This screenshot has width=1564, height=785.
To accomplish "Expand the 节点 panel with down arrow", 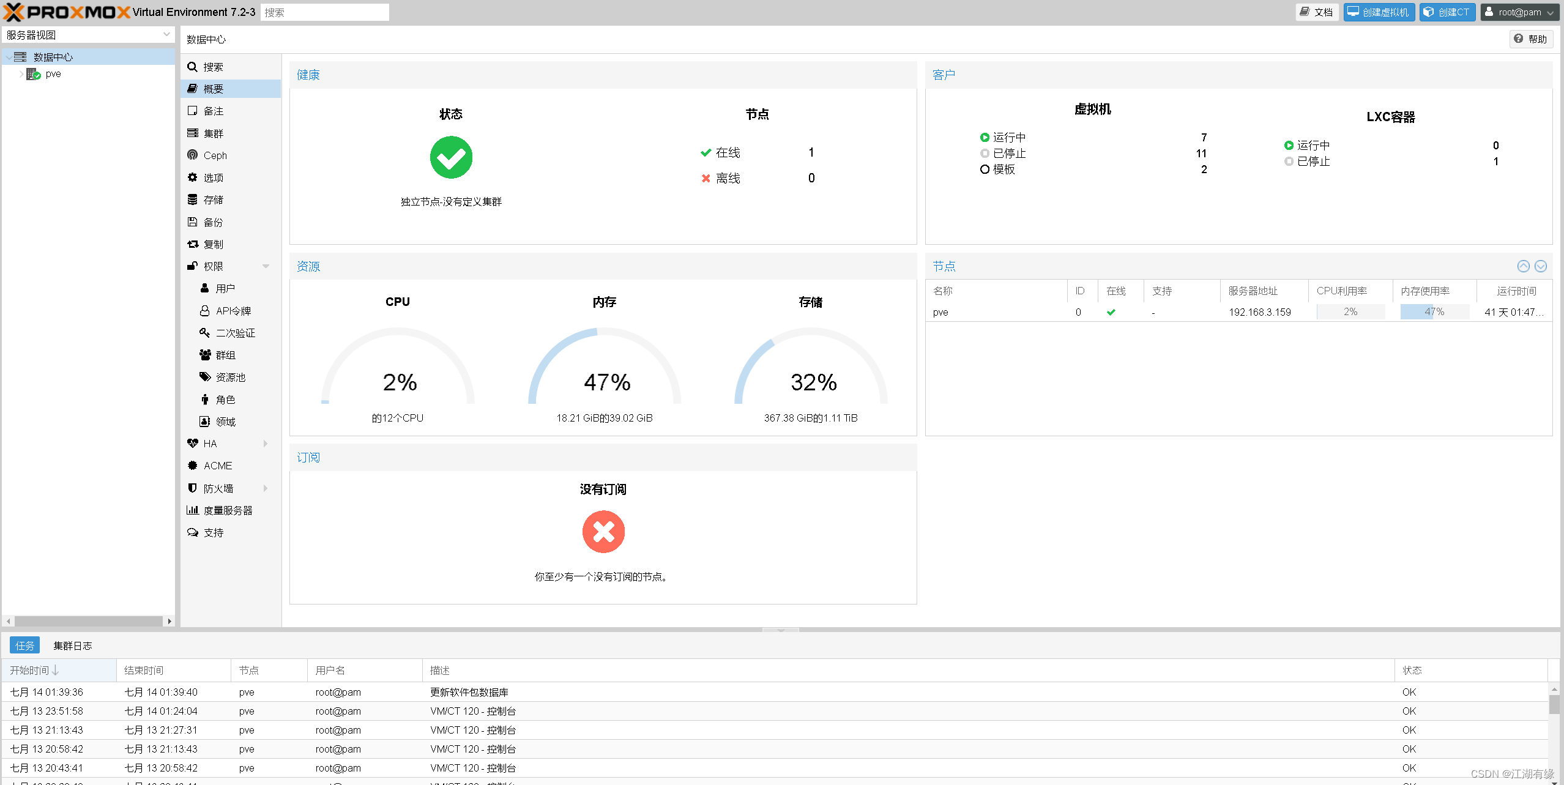I will point(1541,266).
